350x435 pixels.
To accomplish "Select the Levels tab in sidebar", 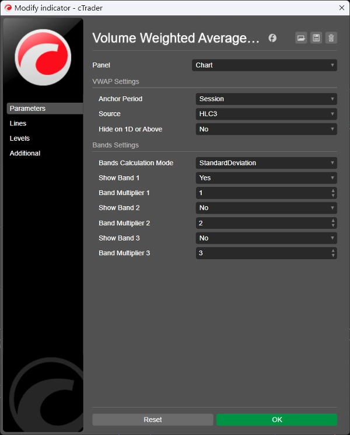I will tap(20, 138).
